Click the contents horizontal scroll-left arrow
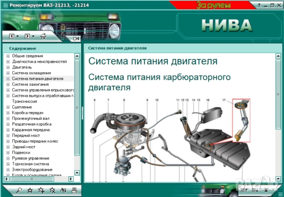 coord(7,179)
